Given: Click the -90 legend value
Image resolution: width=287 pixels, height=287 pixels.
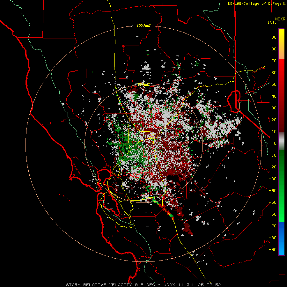Looking at the screenshot, I should coord(273,250).
